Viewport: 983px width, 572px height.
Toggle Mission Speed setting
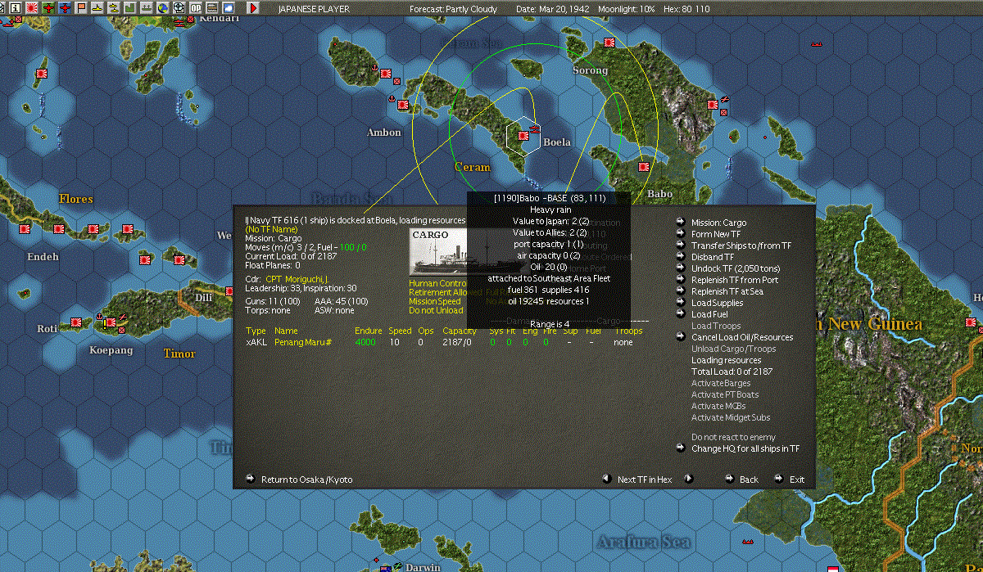435,301
